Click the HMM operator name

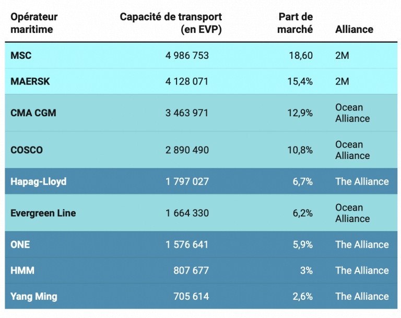(22, 271)
